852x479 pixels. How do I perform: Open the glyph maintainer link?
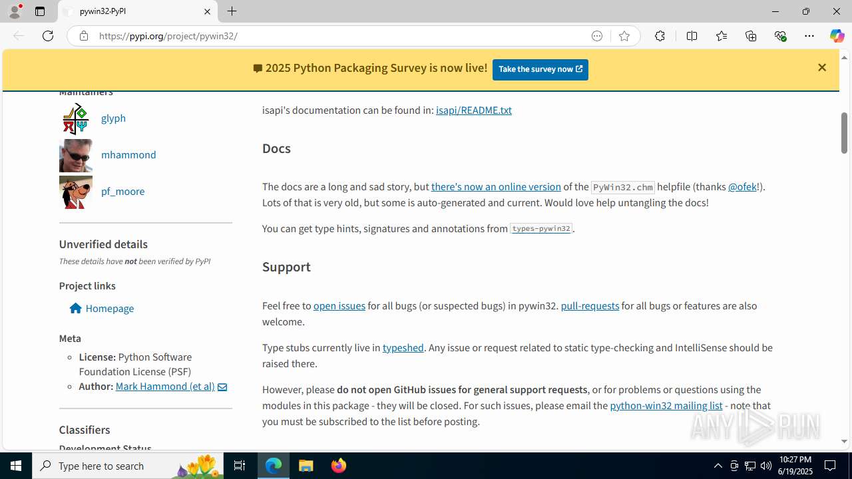pyautogui.click(x=113, y=118)
